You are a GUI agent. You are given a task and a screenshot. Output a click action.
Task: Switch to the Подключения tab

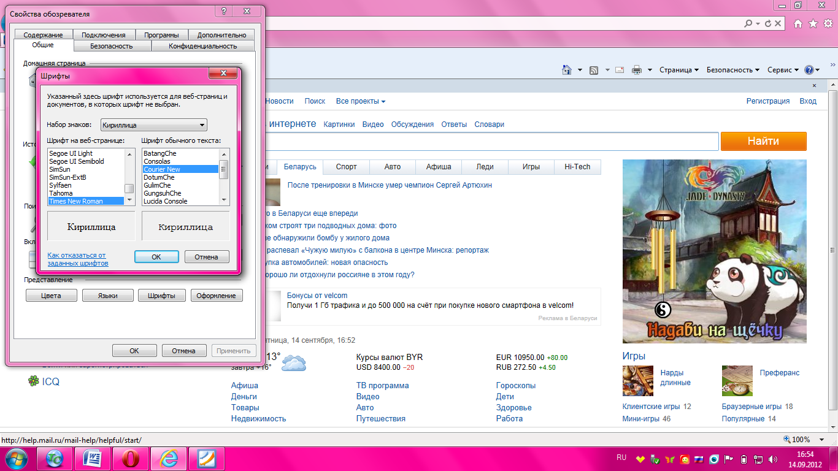coord(103,35)
